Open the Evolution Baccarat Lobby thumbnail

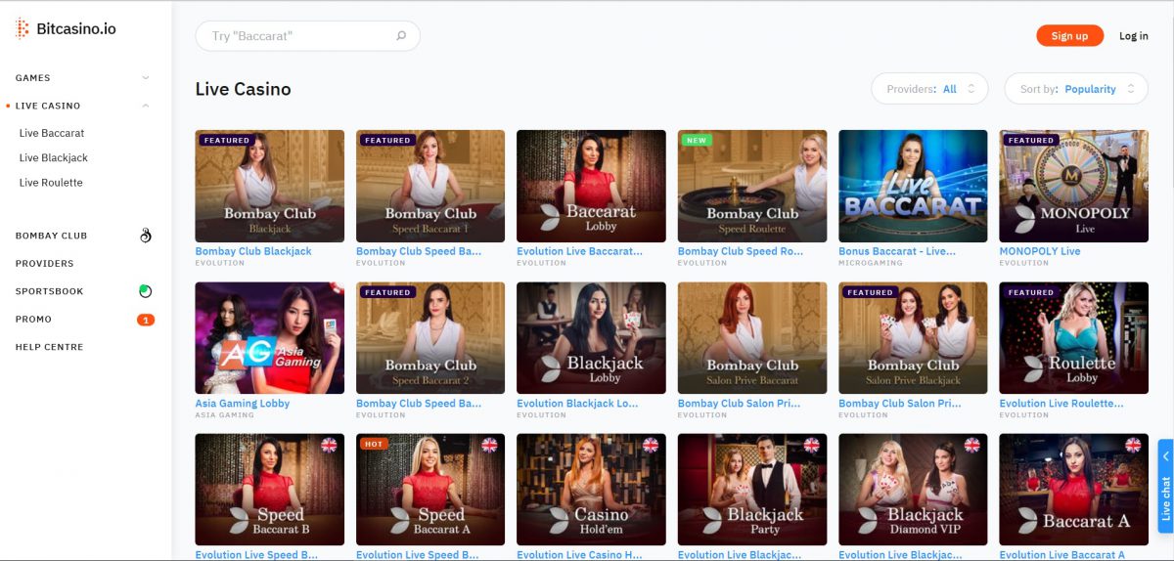pyautogui.click(x=591, y=186)
